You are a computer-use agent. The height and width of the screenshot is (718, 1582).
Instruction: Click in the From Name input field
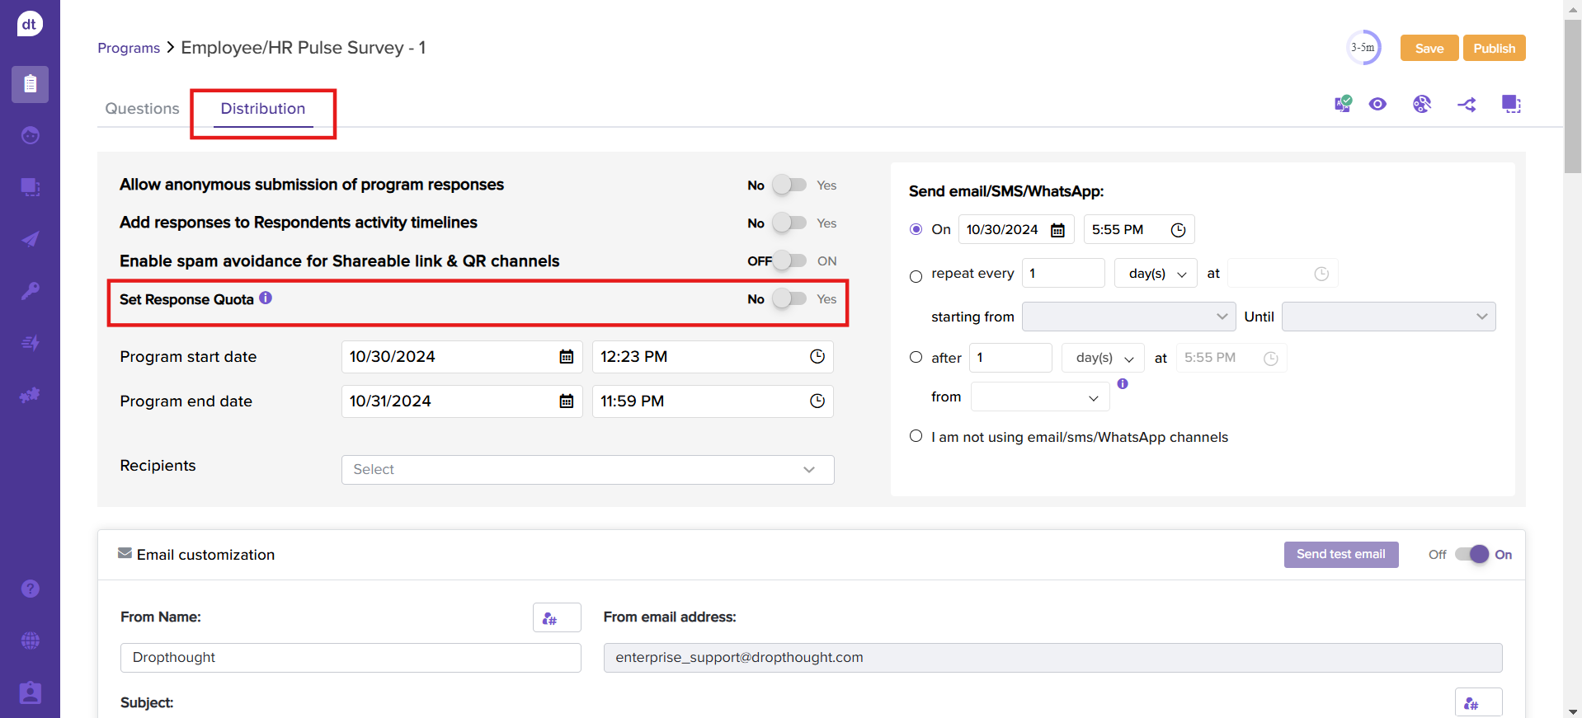click(x=351, y=658)
